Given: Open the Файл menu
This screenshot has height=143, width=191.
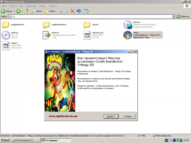Looking at the screenshot, I should [x=4, y=6].
